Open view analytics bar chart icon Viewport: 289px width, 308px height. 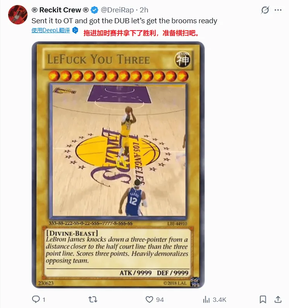tap(206, 299)
